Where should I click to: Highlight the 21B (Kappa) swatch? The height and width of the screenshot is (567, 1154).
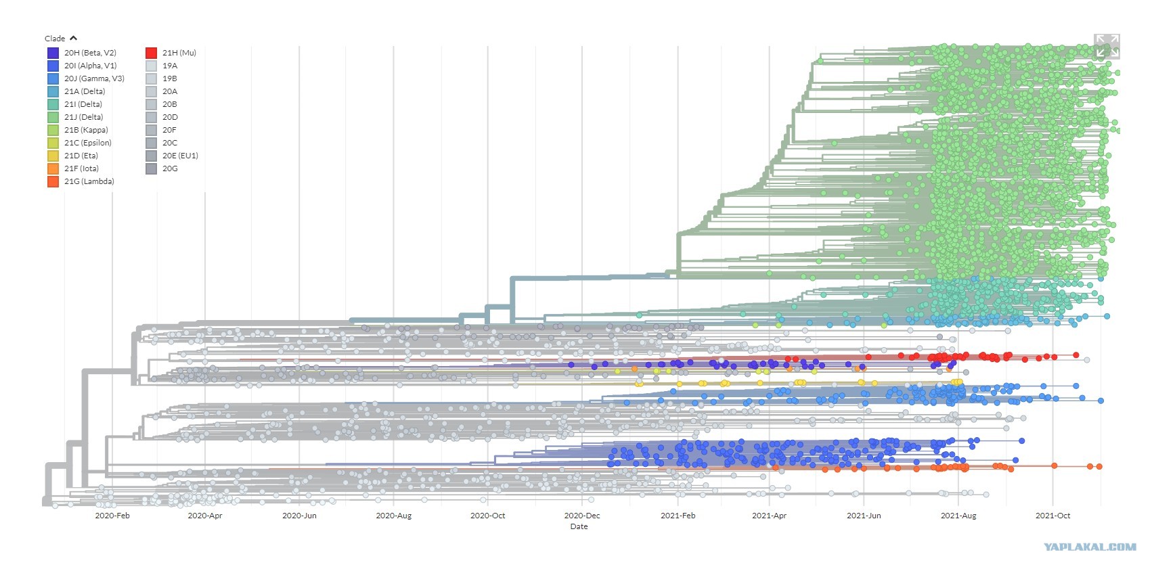pos(53,130)
